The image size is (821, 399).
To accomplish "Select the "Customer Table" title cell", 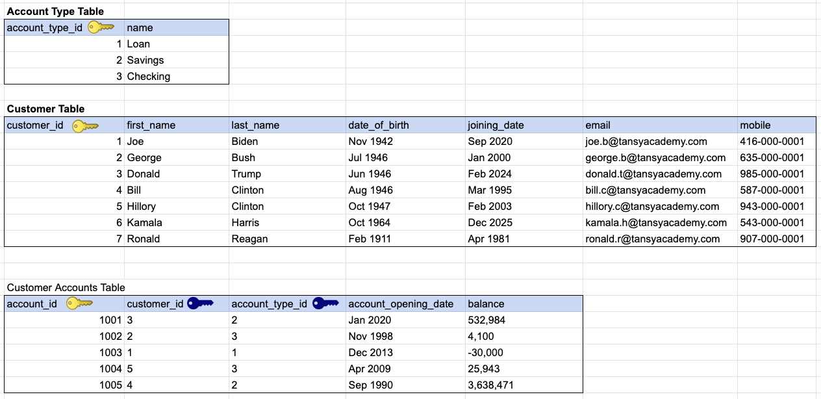I will tap(45, 109).
